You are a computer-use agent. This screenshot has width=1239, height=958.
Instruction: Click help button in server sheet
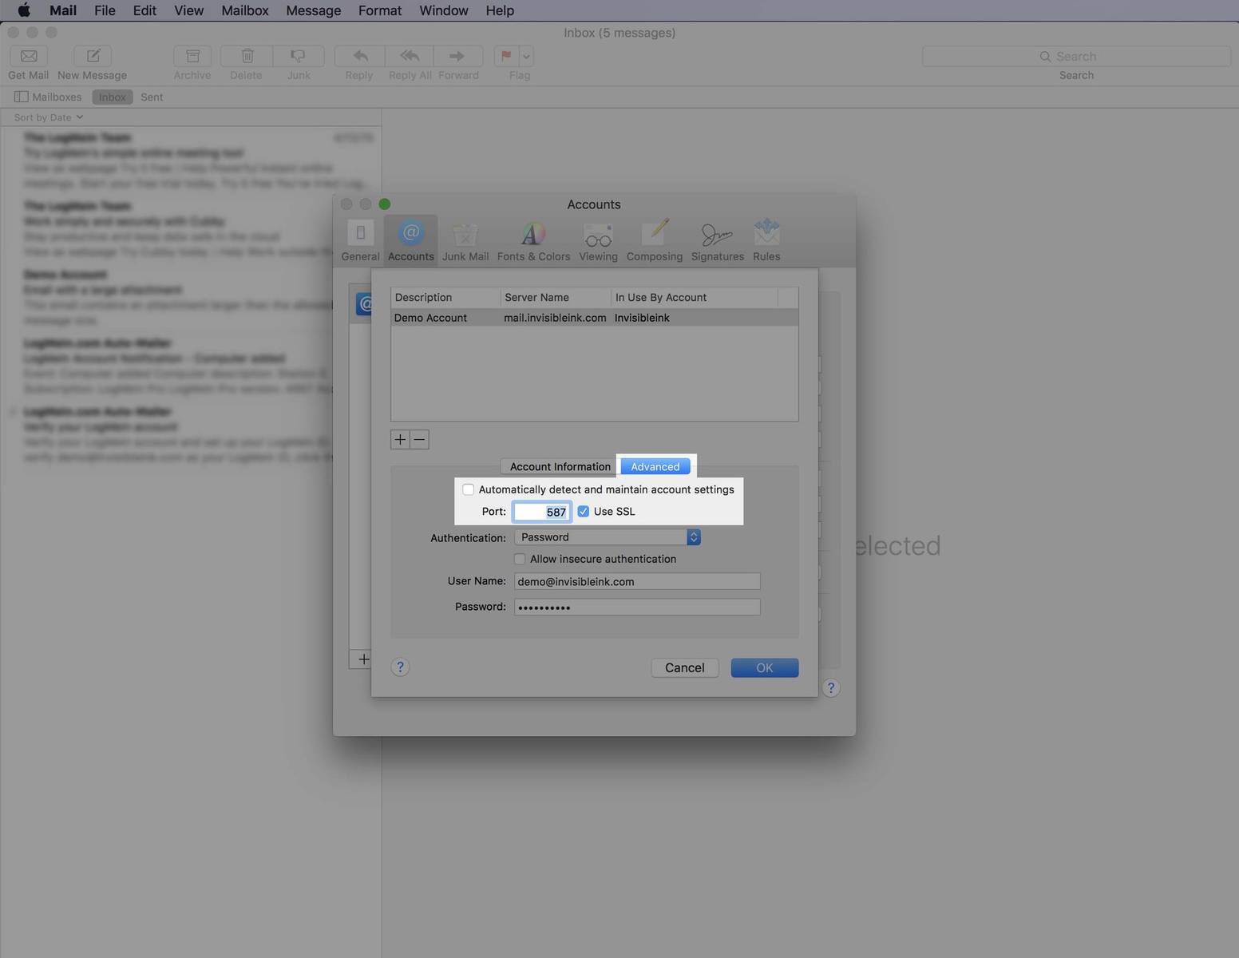(400, 667)
